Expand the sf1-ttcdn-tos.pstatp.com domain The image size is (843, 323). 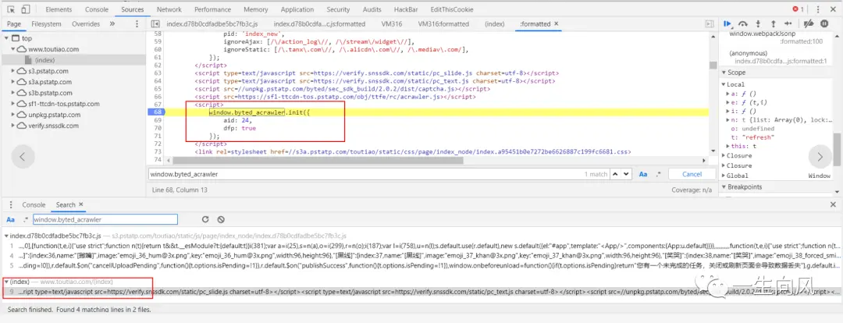(13, 104)
